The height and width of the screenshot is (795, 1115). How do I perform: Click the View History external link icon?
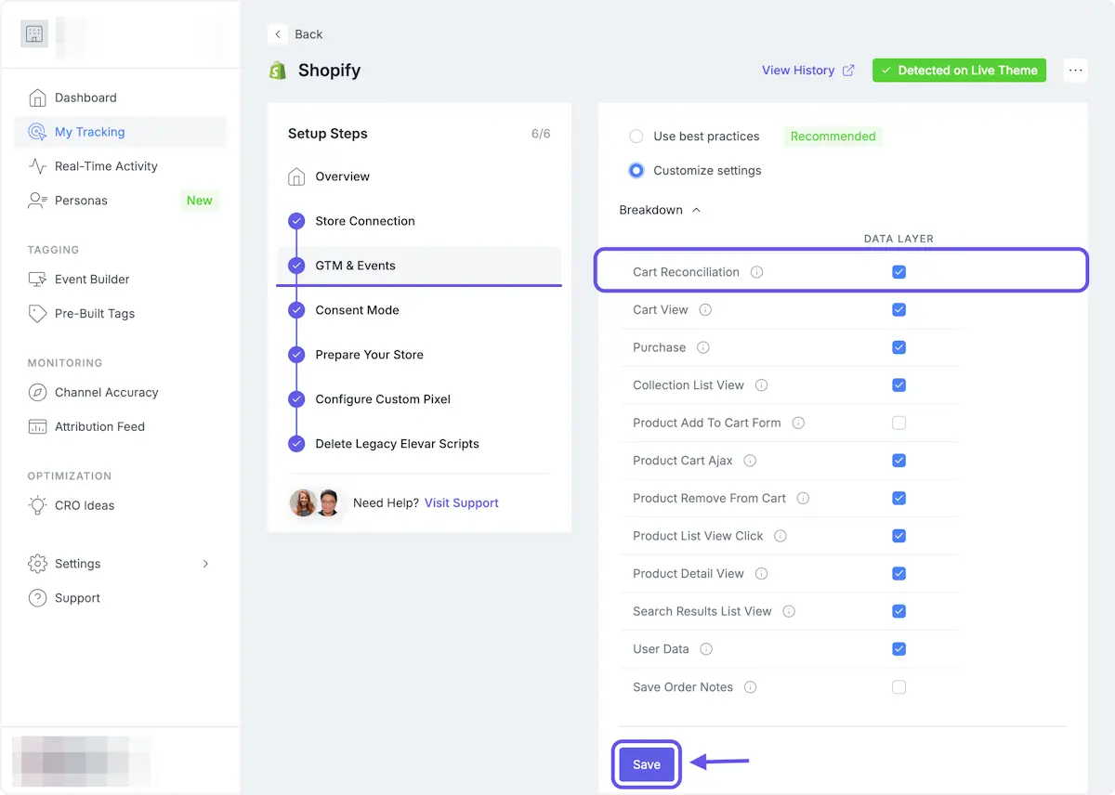[848, 71]
